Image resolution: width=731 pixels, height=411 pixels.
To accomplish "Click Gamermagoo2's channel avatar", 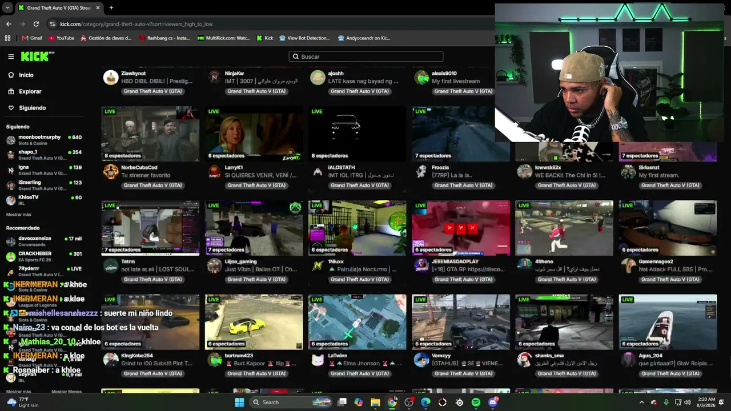I will click(628, 266).
